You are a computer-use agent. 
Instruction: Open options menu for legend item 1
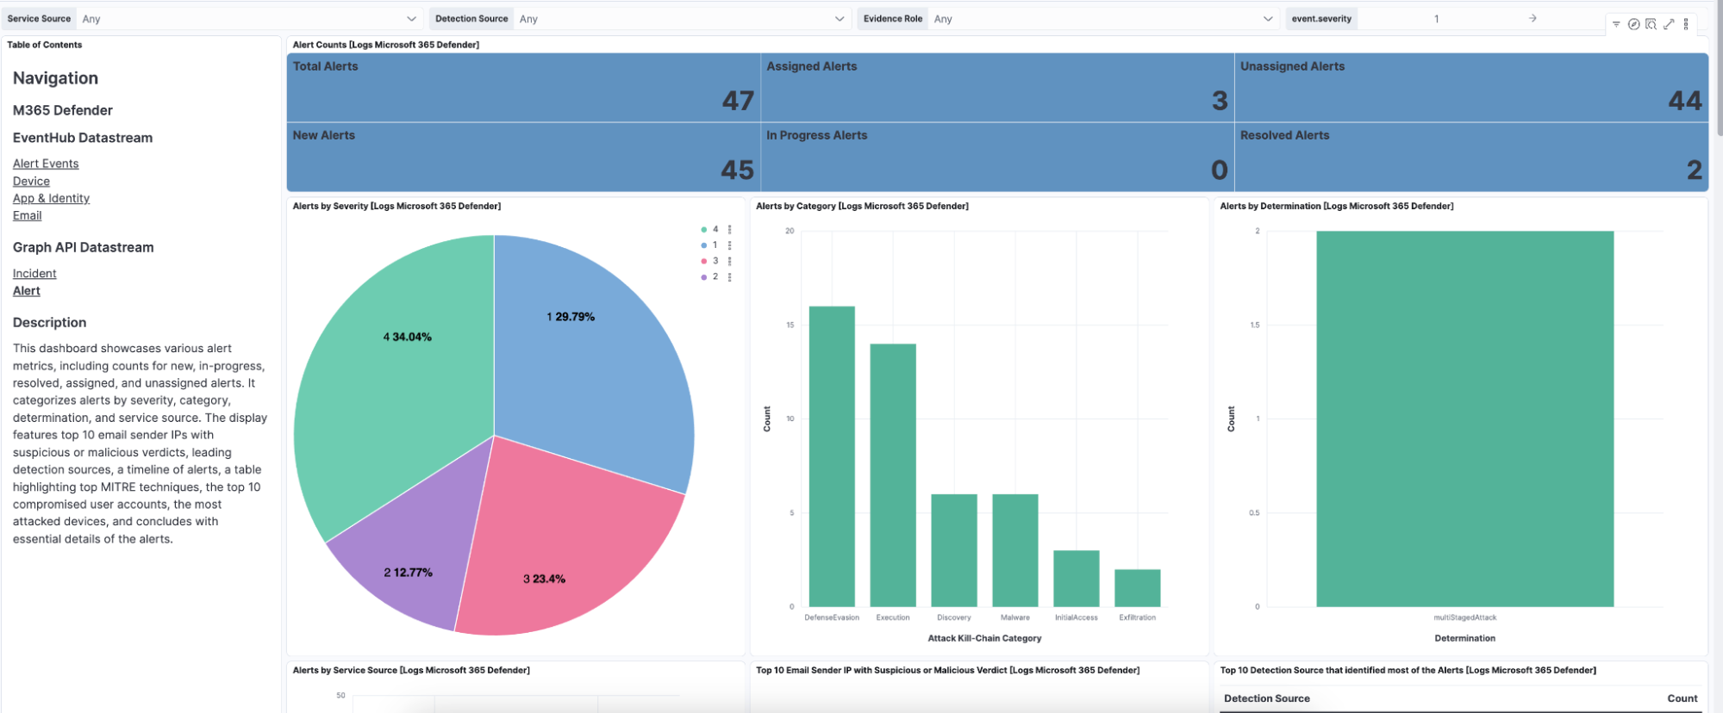(x=730, y=245)
